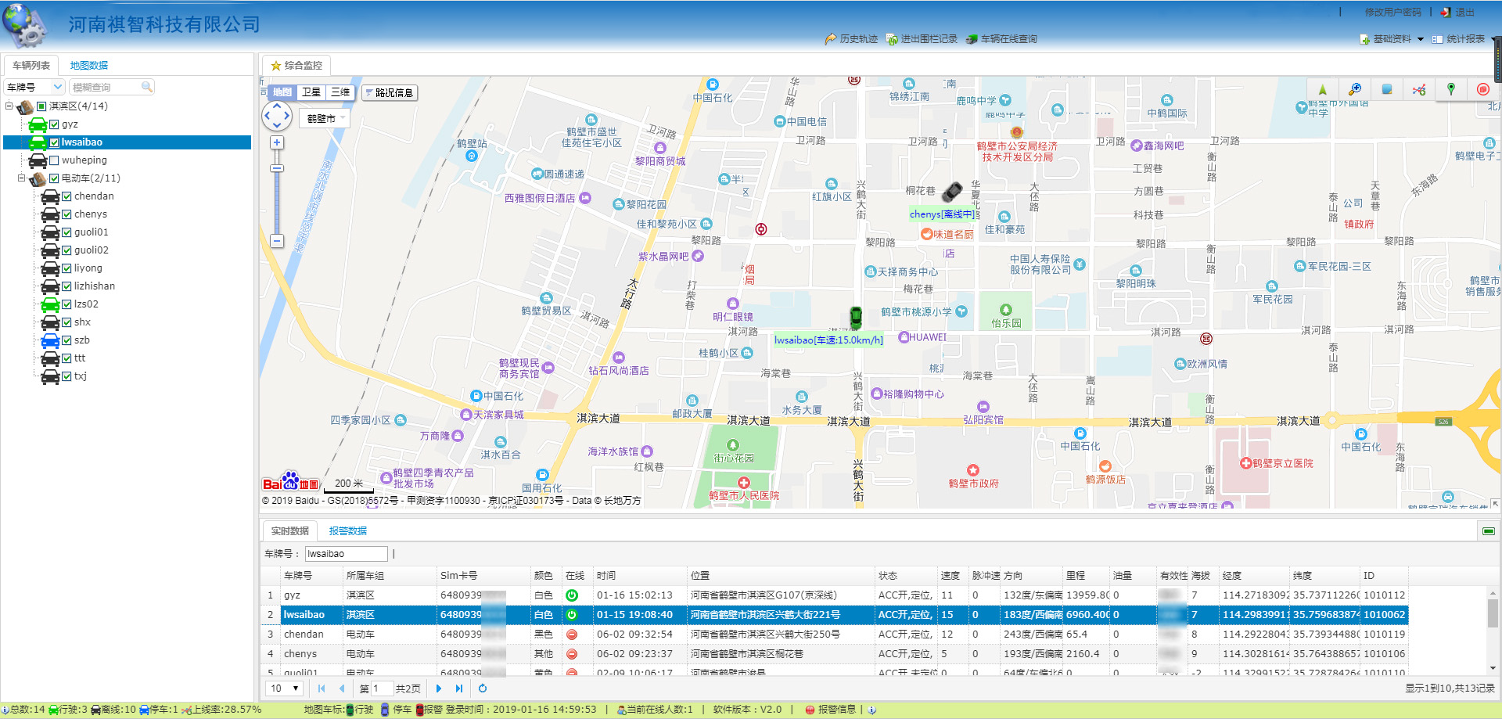Collapse the 淇滨区 tree group
Viewport: 1502px width, 719px height.
coord(9,106)
